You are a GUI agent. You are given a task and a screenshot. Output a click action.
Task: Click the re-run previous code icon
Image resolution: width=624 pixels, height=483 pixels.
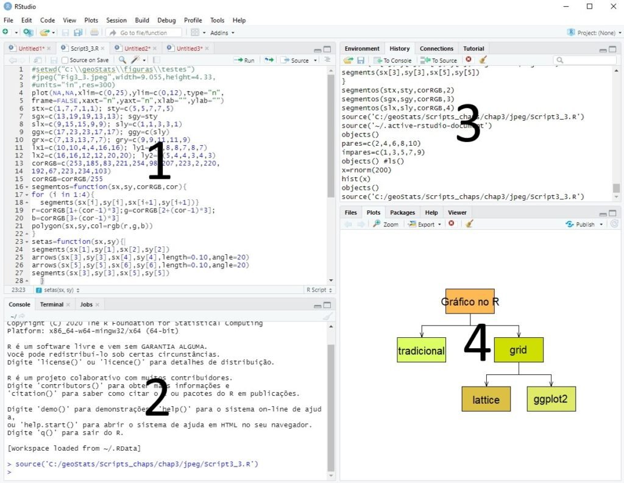click(268, 60)
